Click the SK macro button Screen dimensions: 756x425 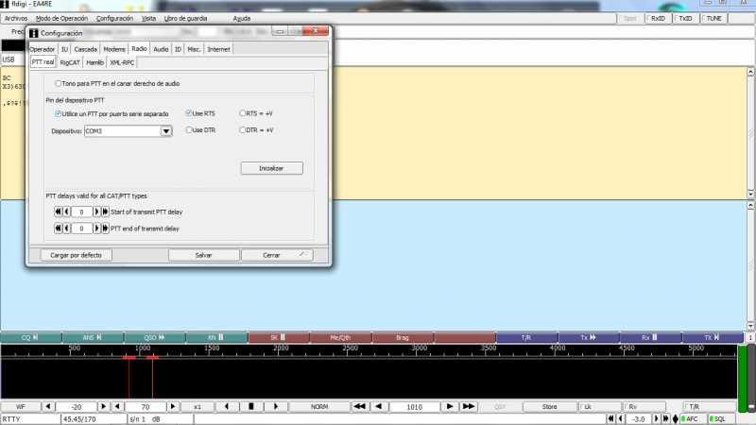click(x=278, y=337)
